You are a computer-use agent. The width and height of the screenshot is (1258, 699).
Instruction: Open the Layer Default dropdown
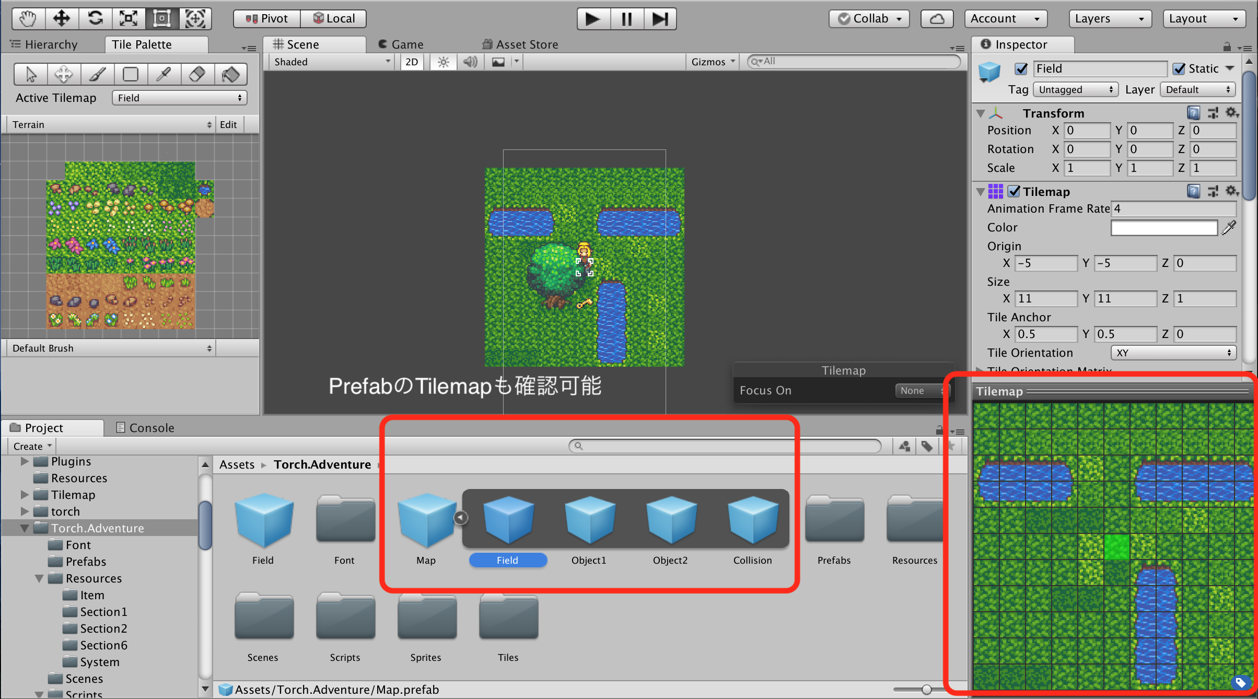click(1198, 90)
